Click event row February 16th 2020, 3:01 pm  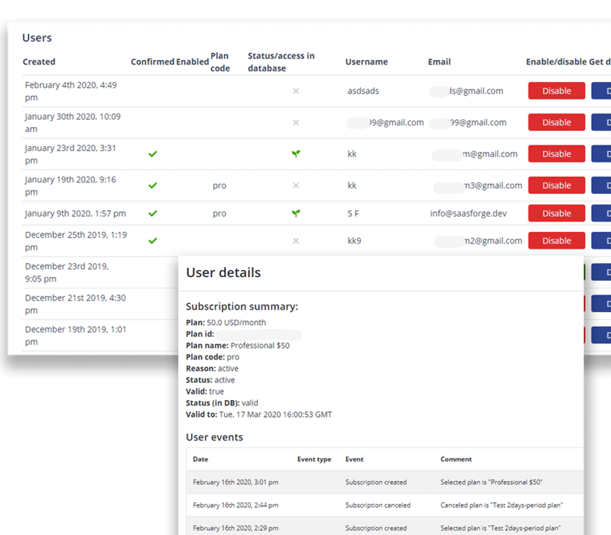tap(385, 482)
